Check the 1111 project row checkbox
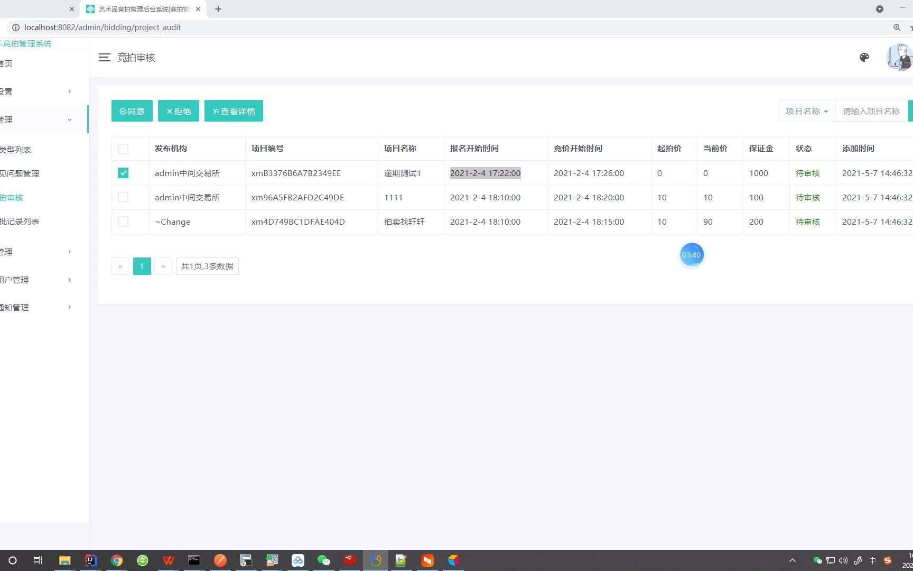The width and height of the screenshot is (913, 571). pos(123,197)
